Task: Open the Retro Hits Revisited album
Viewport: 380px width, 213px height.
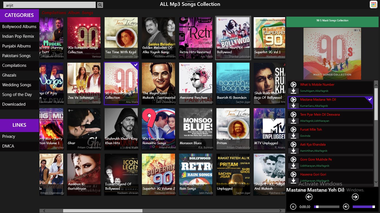Action: [x=196, y=38]
